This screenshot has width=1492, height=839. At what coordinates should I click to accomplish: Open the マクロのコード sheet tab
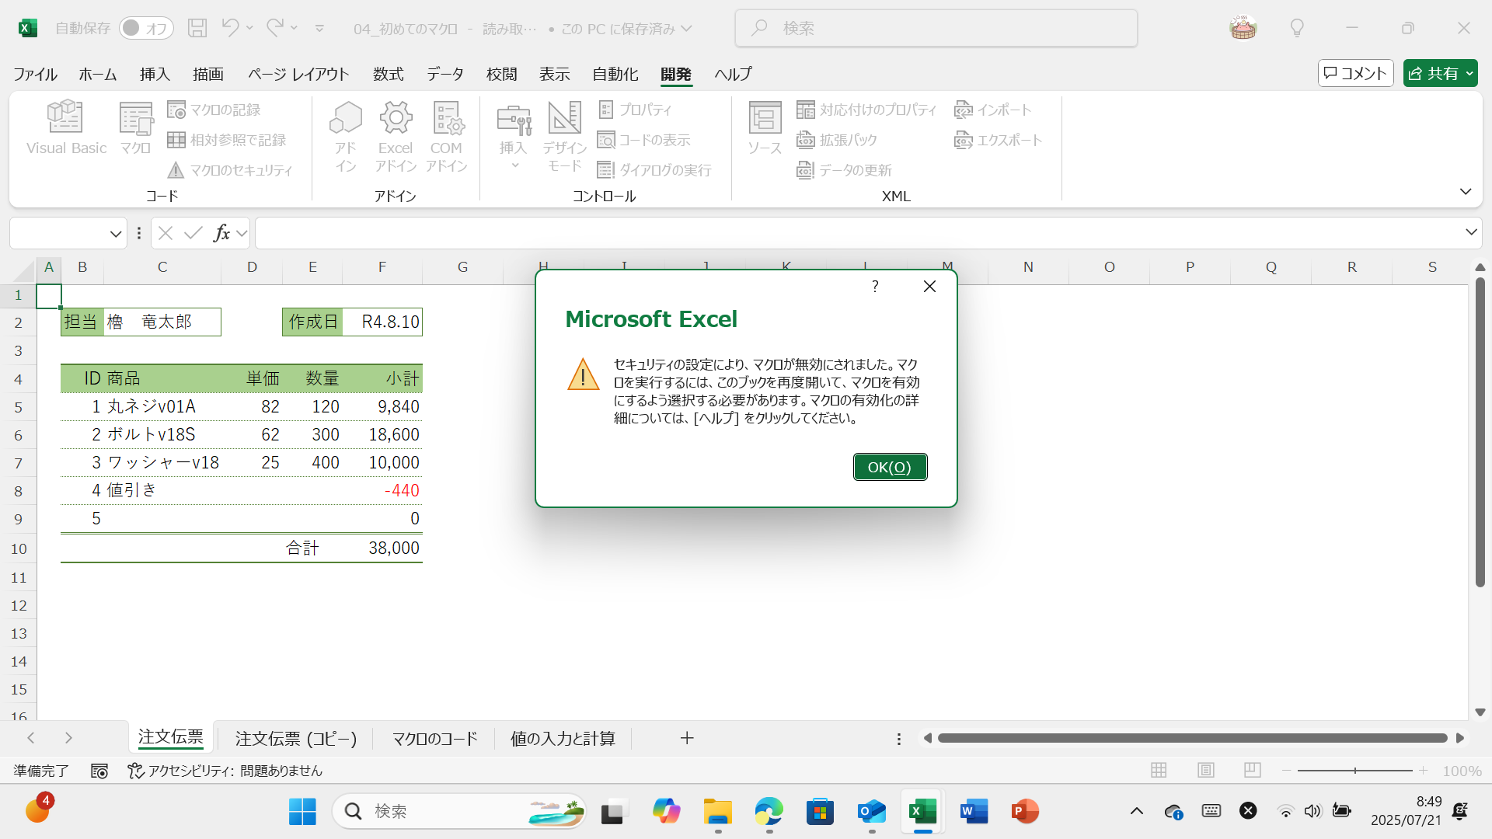point(433,738)
